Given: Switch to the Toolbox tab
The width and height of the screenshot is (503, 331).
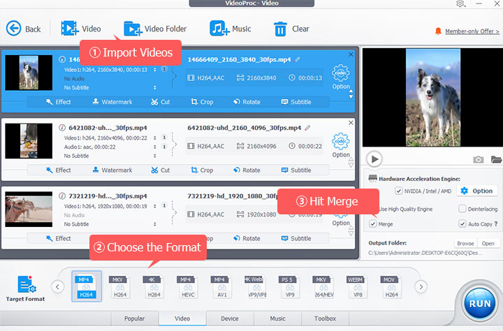Looking at the screenshot, I should [325, 318].
